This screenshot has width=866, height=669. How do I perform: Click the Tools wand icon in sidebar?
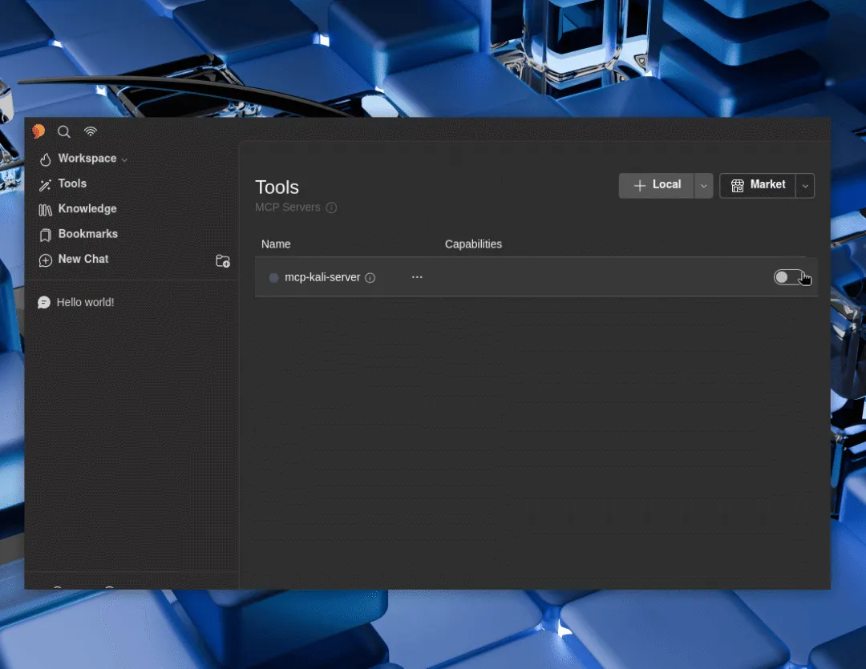coord(45,185)
